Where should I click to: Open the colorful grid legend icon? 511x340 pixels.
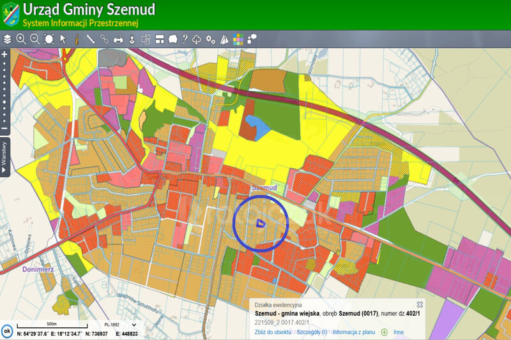[x=238, y=39]
